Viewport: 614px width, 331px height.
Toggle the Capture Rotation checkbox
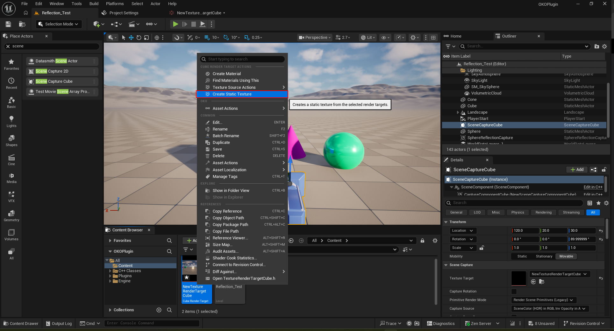(x=514, y=292)
